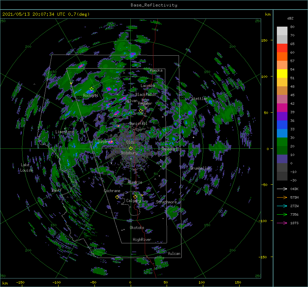
Task: Click the Sylvan label on map
Action: pos(131,101)
